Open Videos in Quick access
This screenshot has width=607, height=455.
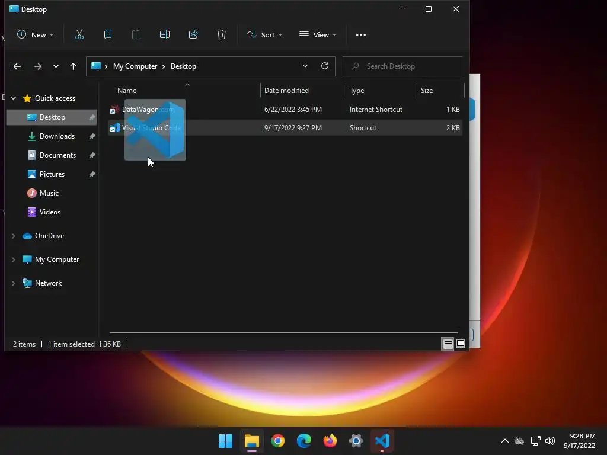(x=50, y=212)
